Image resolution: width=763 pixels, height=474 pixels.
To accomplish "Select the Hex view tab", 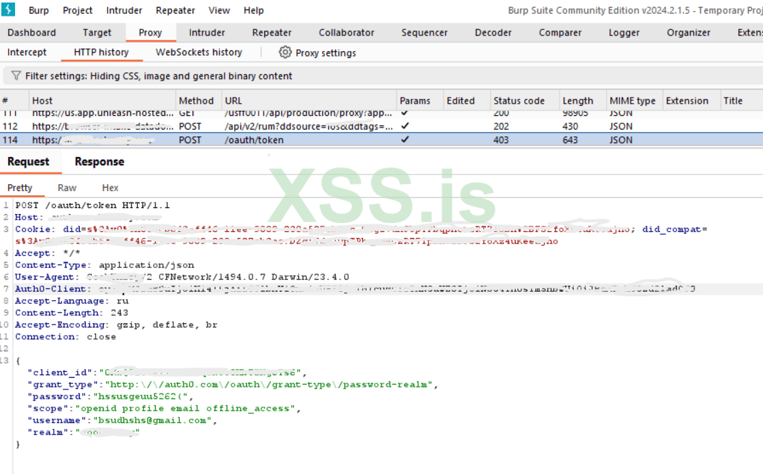I will [x=110, y=188].
